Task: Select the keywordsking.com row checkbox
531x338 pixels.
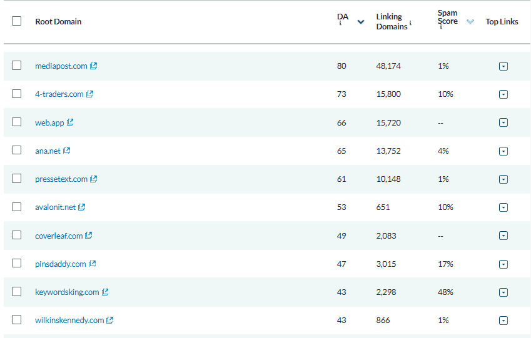Action: (x=17, y=292)
